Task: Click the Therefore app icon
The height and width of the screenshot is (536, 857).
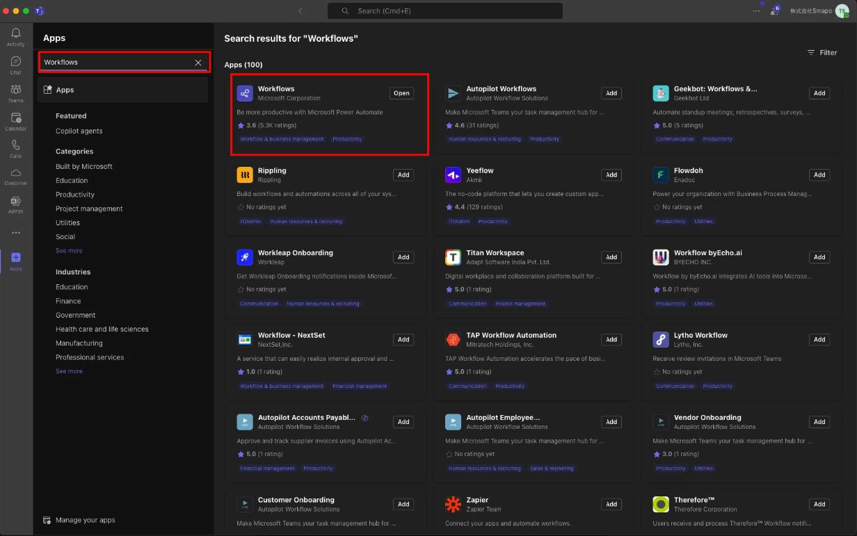Action: tap(661, 504)
